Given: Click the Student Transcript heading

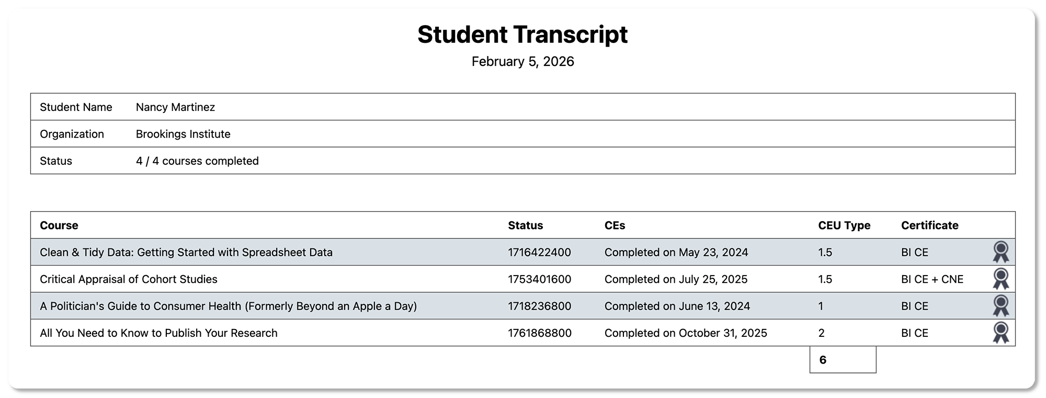Looking at the screenshot, I should tap(522, 35).
